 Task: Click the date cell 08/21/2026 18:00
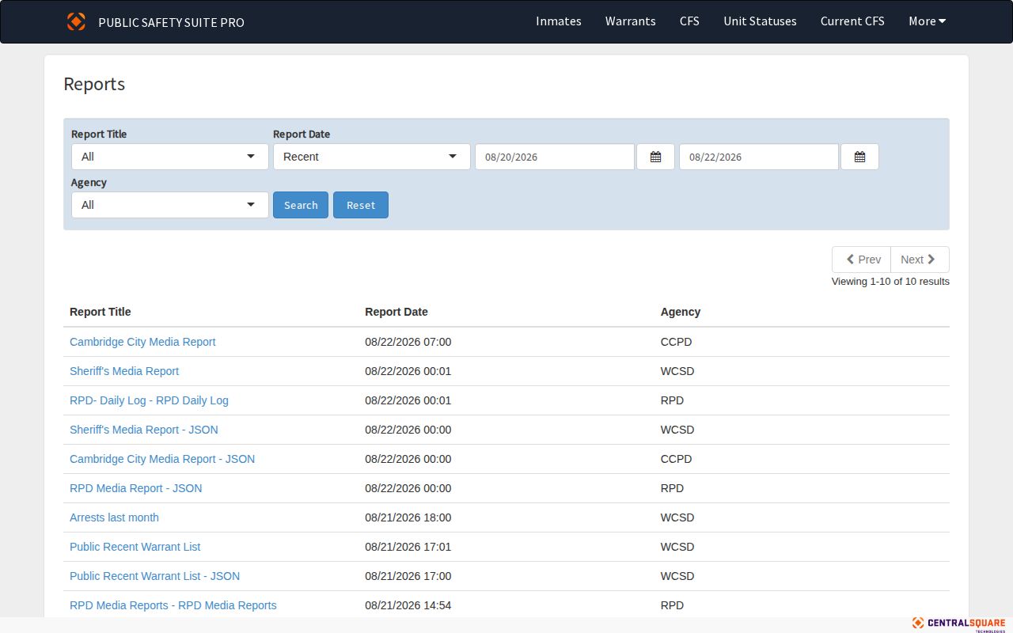(408, 517)
